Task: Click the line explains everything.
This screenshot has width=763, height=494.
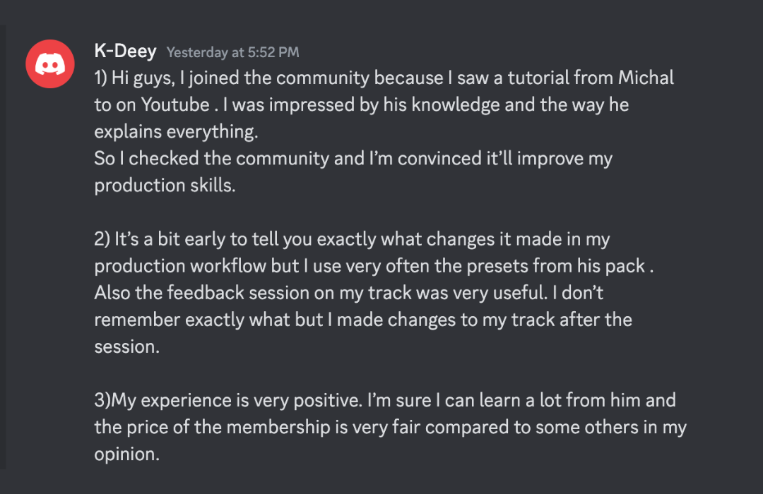Action: [x=176, y=132]
